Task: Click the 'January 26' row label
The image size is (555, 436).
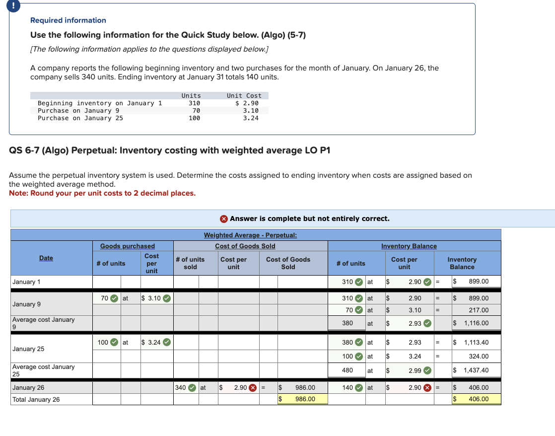Action: pos(28,388)
